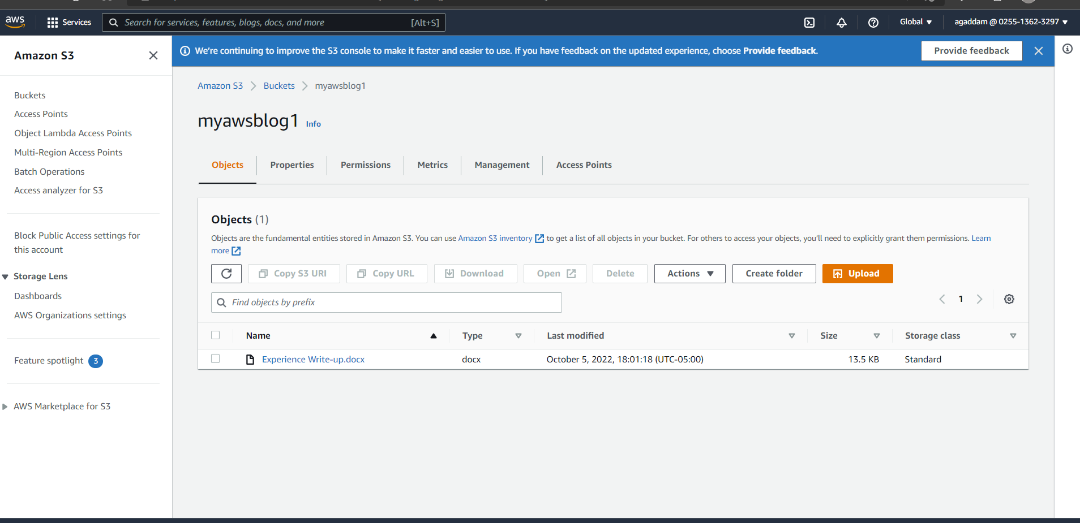Viewport: 1080px width, 523px height.
Task: Open the Services grid menu
Action: pos(52,22)
